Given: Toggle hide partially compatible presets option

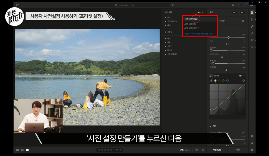Looking at the screenshot, I should coord(200,34).
